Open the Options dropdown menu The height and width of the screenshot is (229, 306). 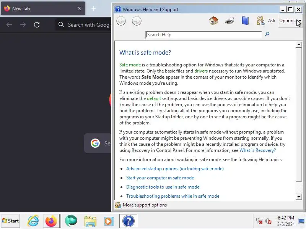[x=290, y=21]
